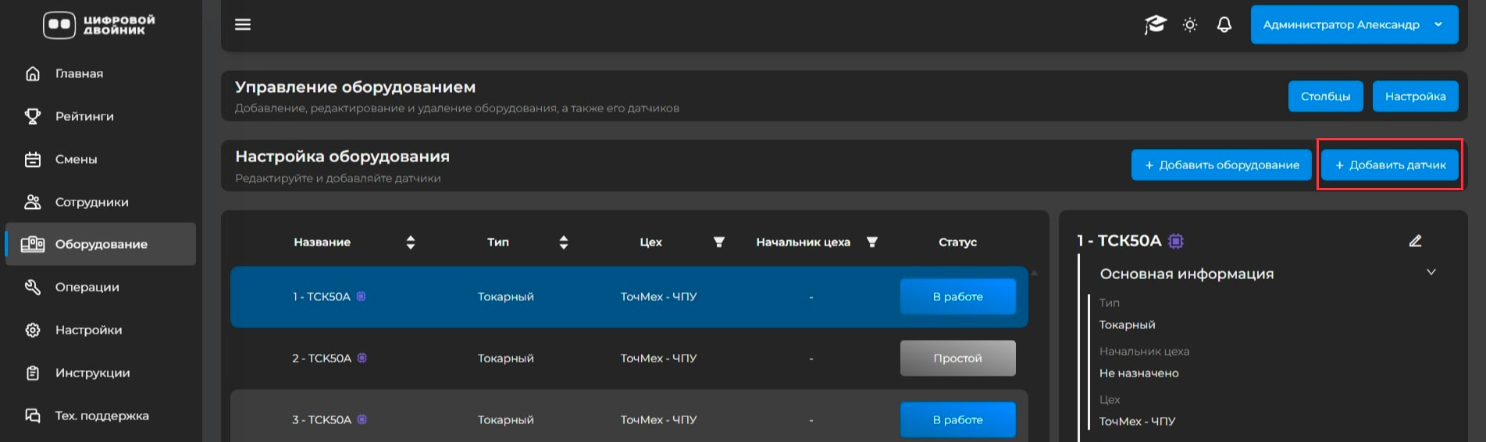Filter by Начальник цеха funnel icon

pyautogui.click(x=872, y=242)
